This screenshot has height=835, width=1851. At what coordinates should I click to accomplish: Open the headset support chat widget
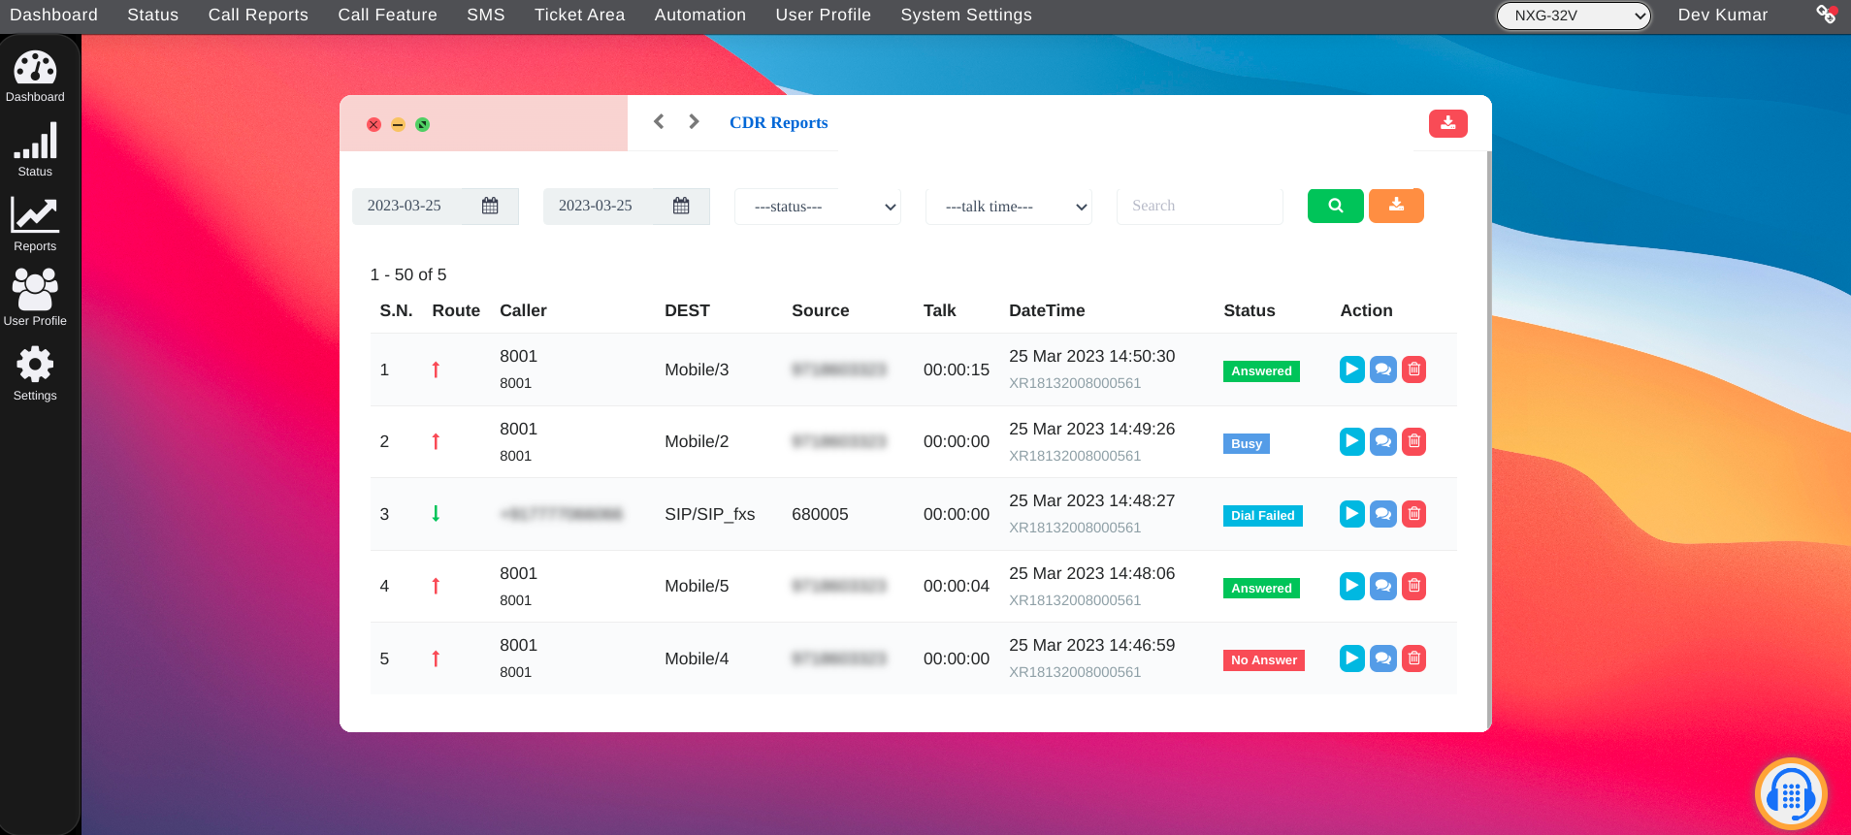pos(1790,794)
